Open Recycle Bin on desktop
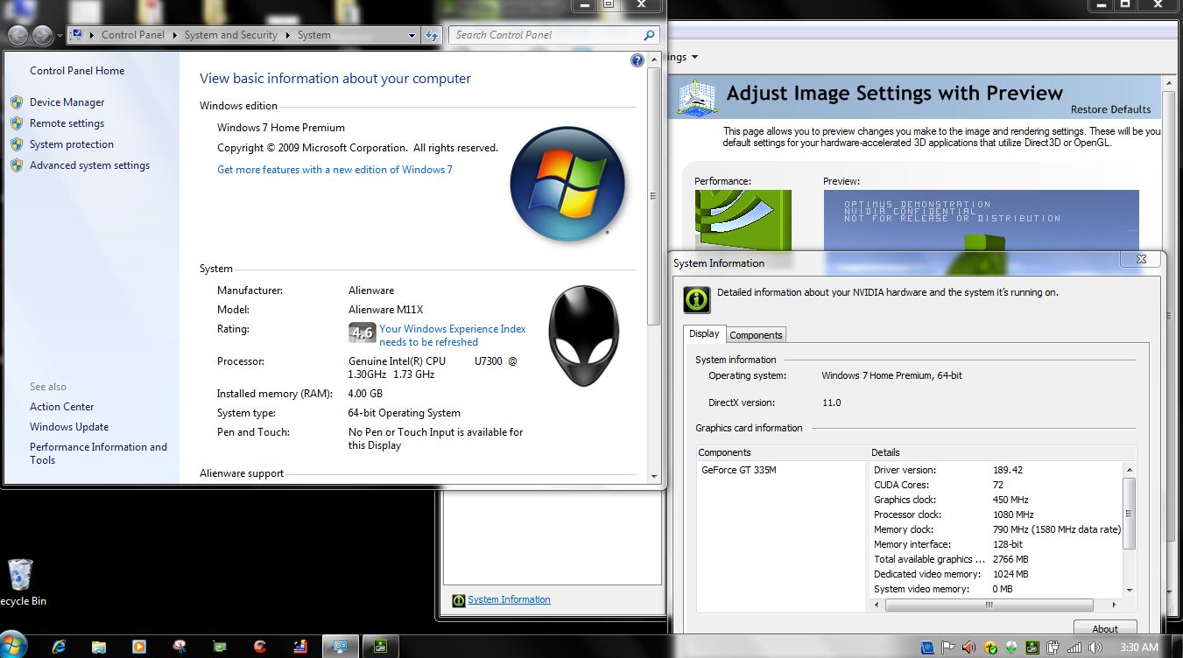 [20, 583]
